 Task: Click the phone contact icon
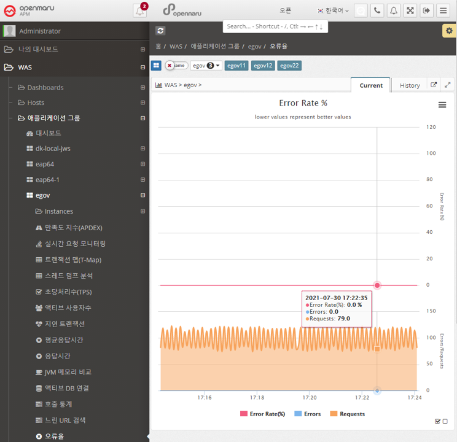pyautogui.click(x=377, y=10)
